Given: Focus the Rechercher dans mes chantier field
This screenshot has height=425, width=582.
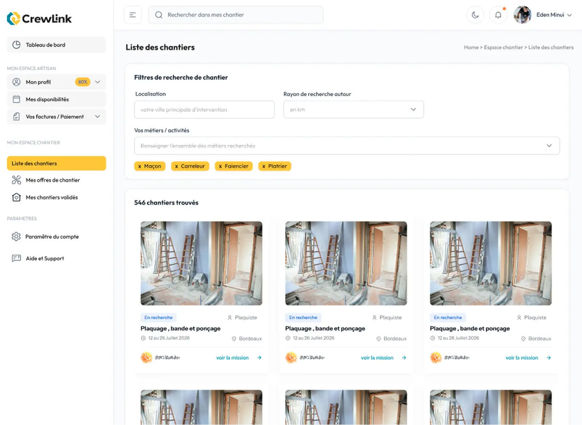Looking at the screenshot, I should 236,15.
